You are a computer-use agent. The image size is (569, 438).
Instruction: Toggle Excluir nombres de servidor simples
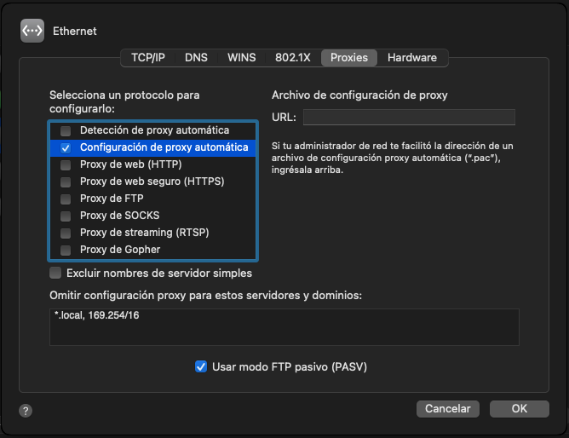tap(56, 274)
